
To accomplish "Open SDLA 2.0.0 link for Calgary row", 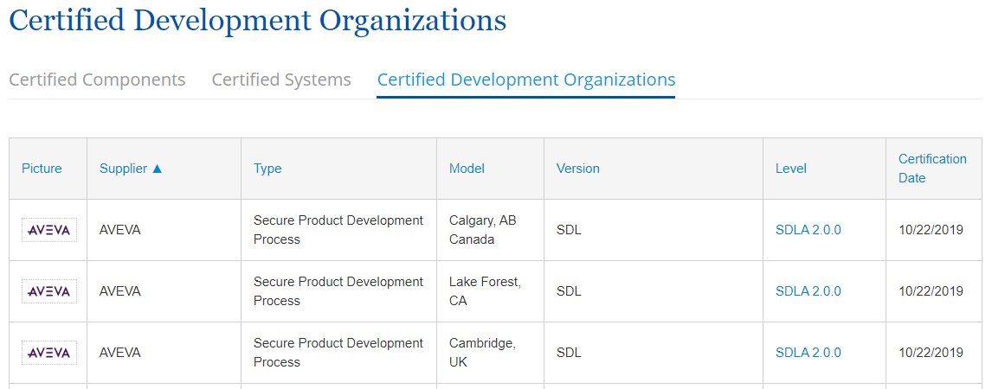I will pos(808,230).
